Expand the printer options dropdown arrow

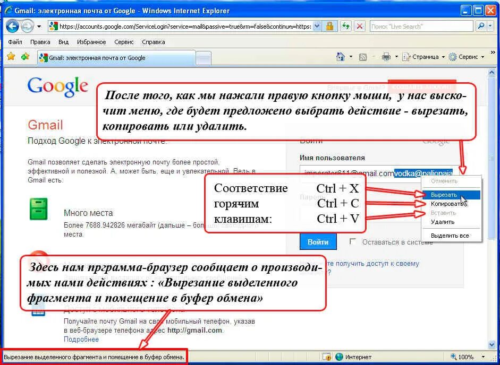coord(396,57)
